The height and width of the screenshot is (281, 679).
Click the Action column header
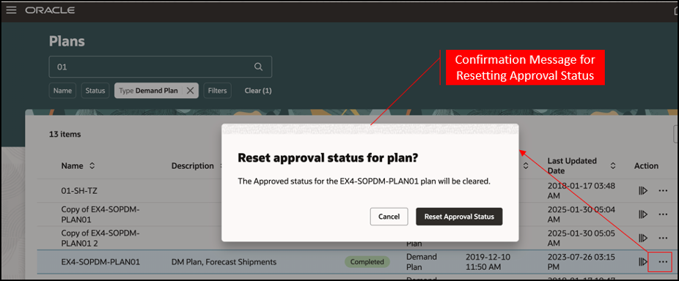(646, 165)
